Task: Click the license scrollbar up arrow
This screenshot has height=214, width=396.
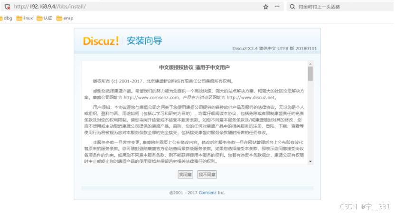Action: tap(311, 64)
